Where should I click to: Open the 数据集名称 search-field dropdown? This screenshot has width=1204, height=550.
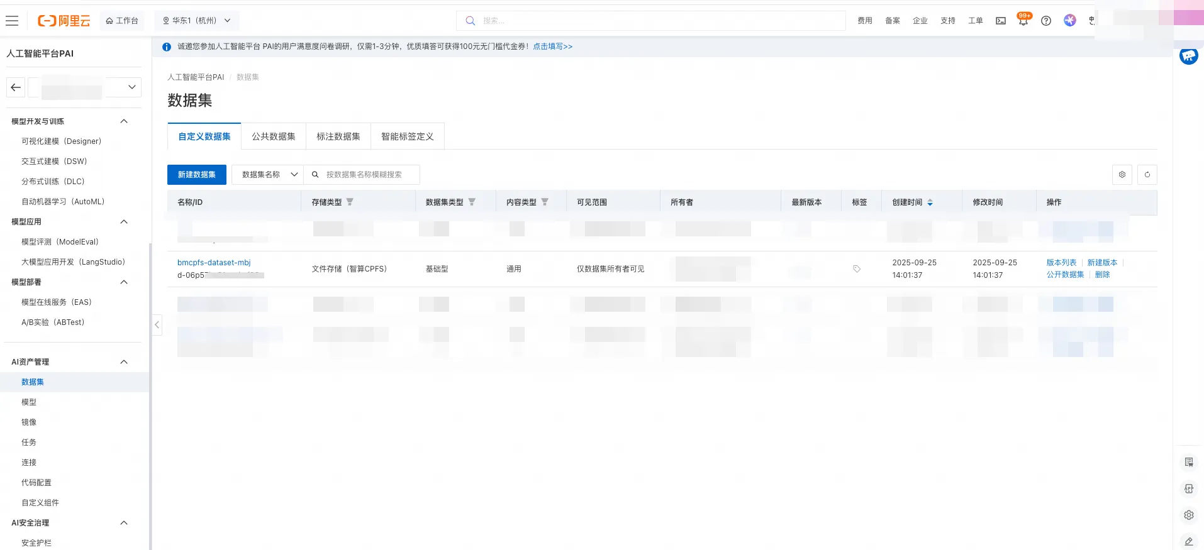(268, 175)
